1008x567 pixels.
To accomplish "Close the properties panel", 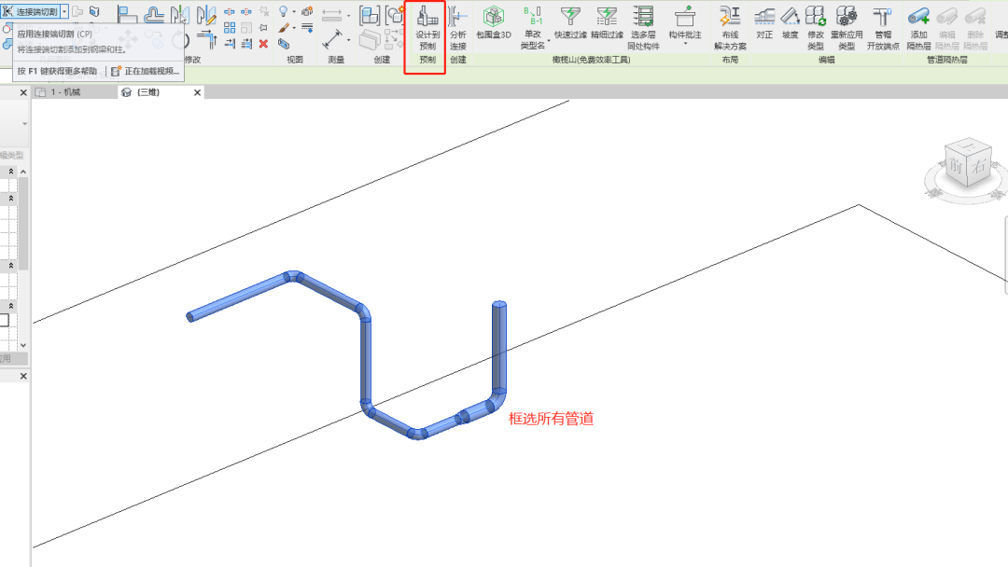I will 23,92.
